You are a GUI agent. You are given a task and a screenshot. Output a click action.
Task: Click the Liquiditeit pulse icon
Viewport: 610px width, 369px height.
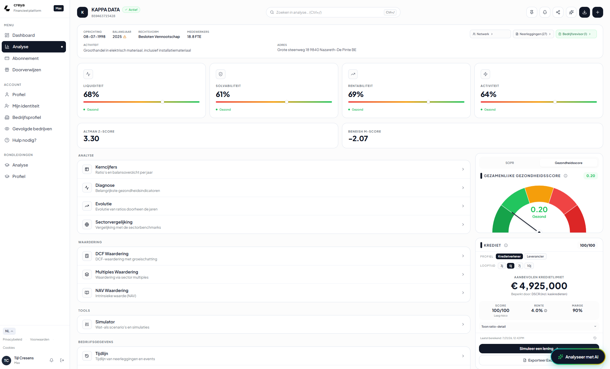[88, 74]
